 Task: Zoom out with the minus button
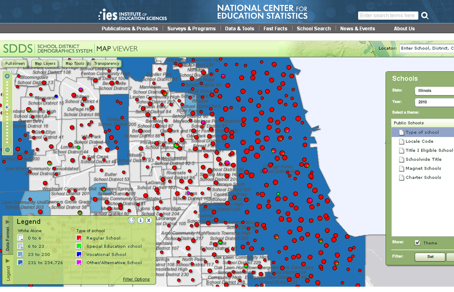point(8,150)
